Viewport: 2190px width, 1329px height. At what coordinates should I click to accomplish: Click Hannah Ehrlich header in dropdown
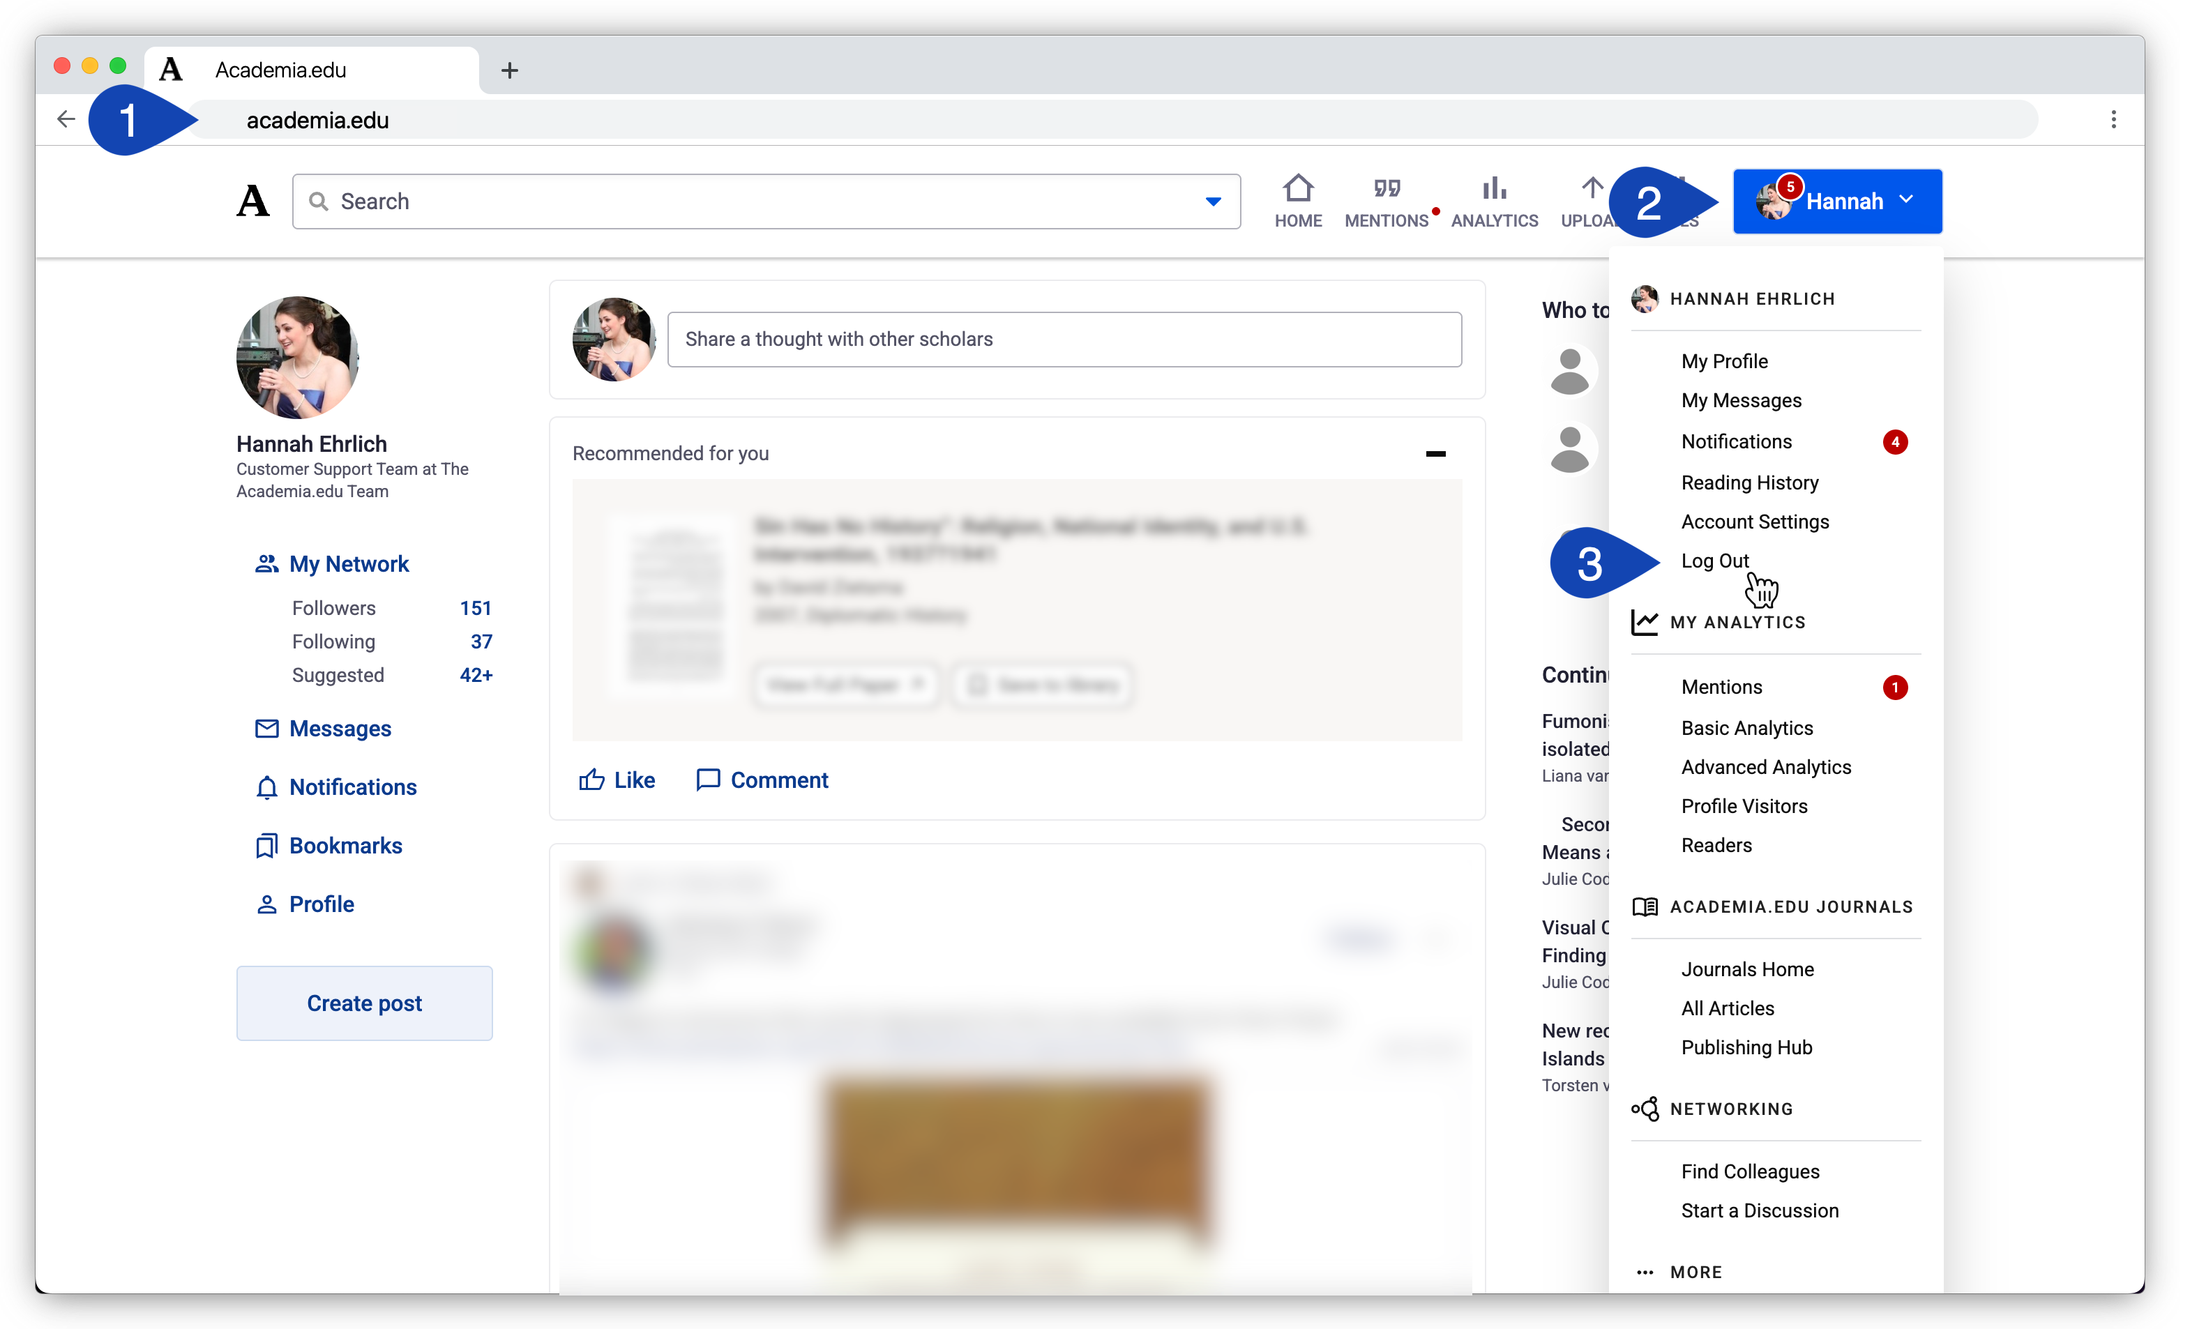1733,299
